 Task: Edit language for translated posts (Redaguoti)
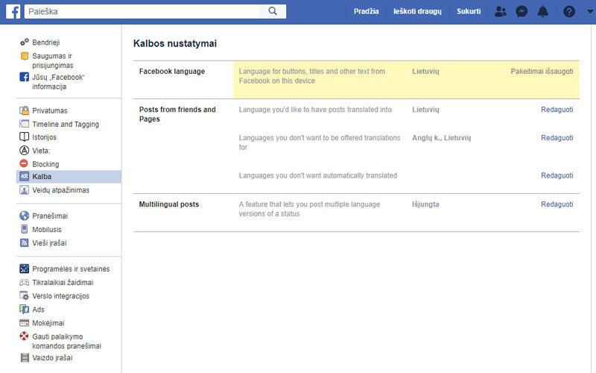point(557,110)
